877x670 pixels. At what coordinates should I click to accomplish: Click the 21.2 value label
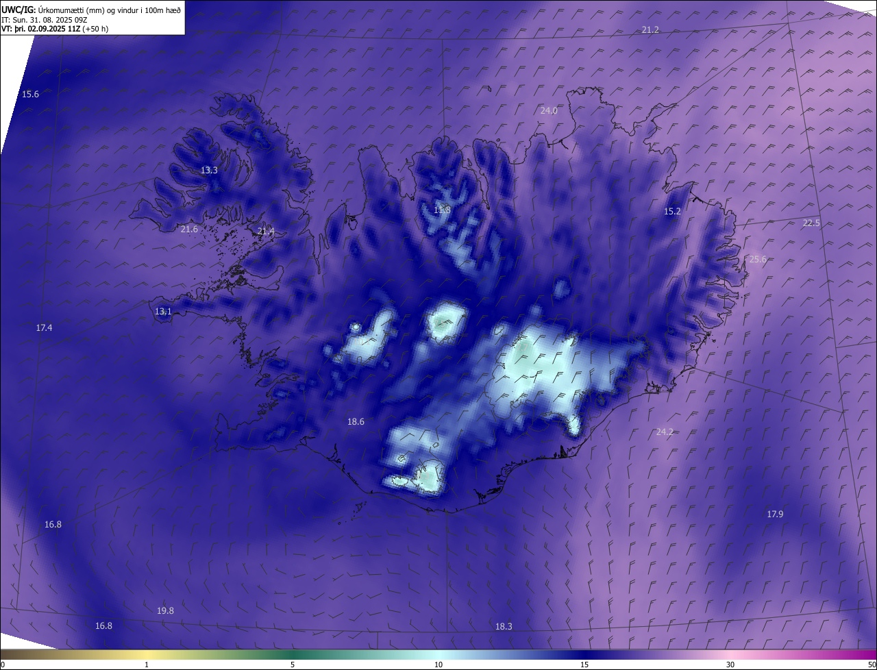[x=650, y=29]
